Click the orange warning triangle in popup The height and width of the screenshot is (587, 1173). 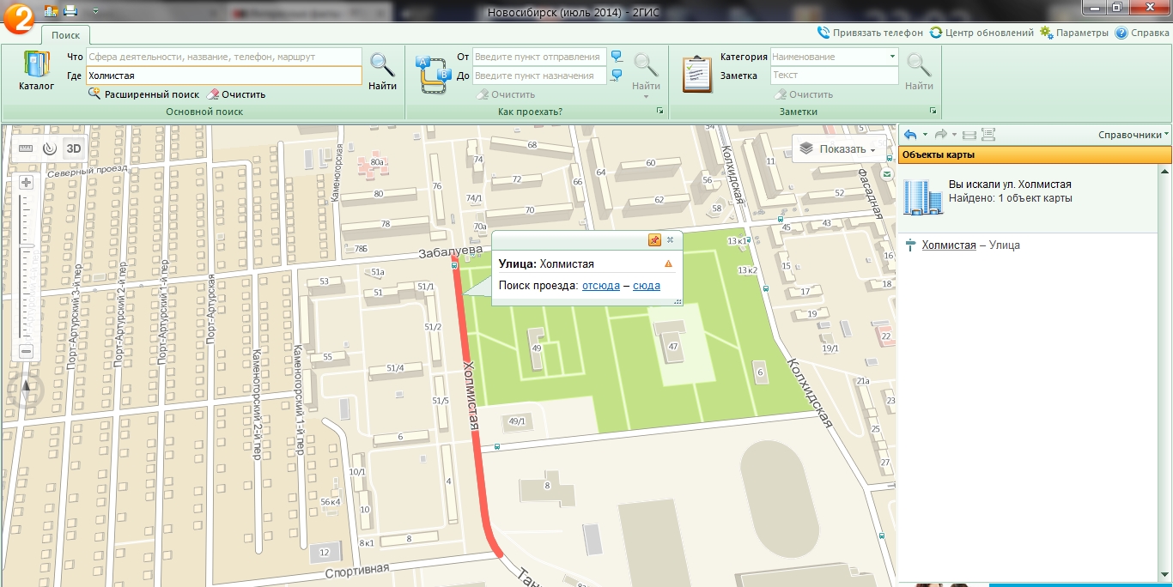point(668,264)
